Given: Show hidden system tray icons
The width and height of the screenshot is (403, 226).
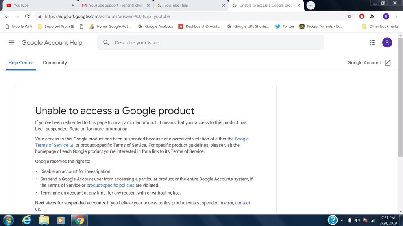Looking at the screenshot, I should [x=342, y=221].
